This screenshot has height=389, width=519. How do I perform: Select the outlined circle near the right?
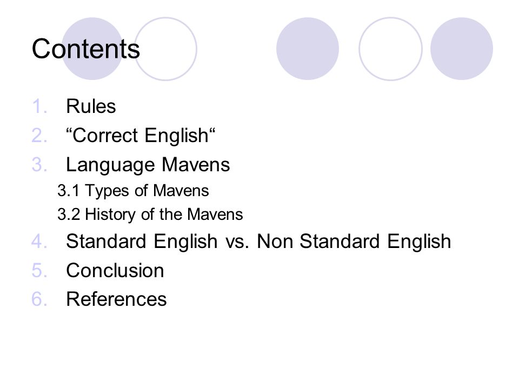(390, 49)
